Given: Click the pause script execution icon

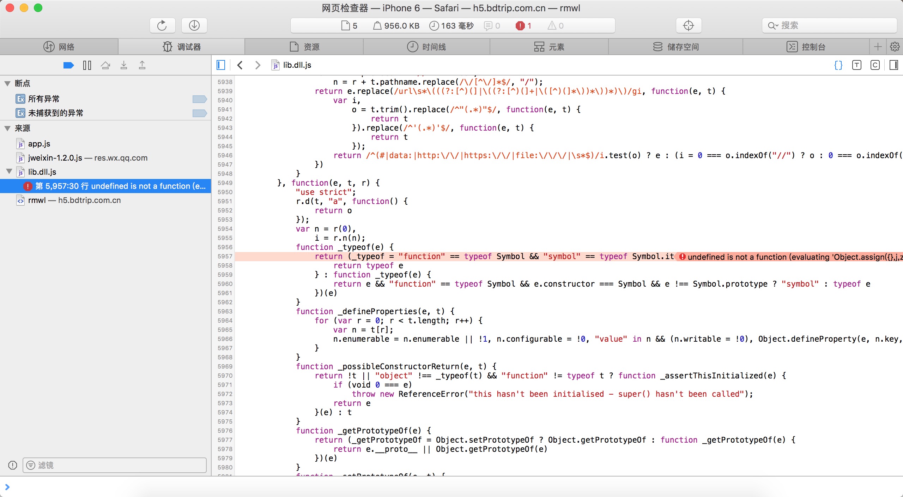Looking at the screenshot, I should [87, 65].
